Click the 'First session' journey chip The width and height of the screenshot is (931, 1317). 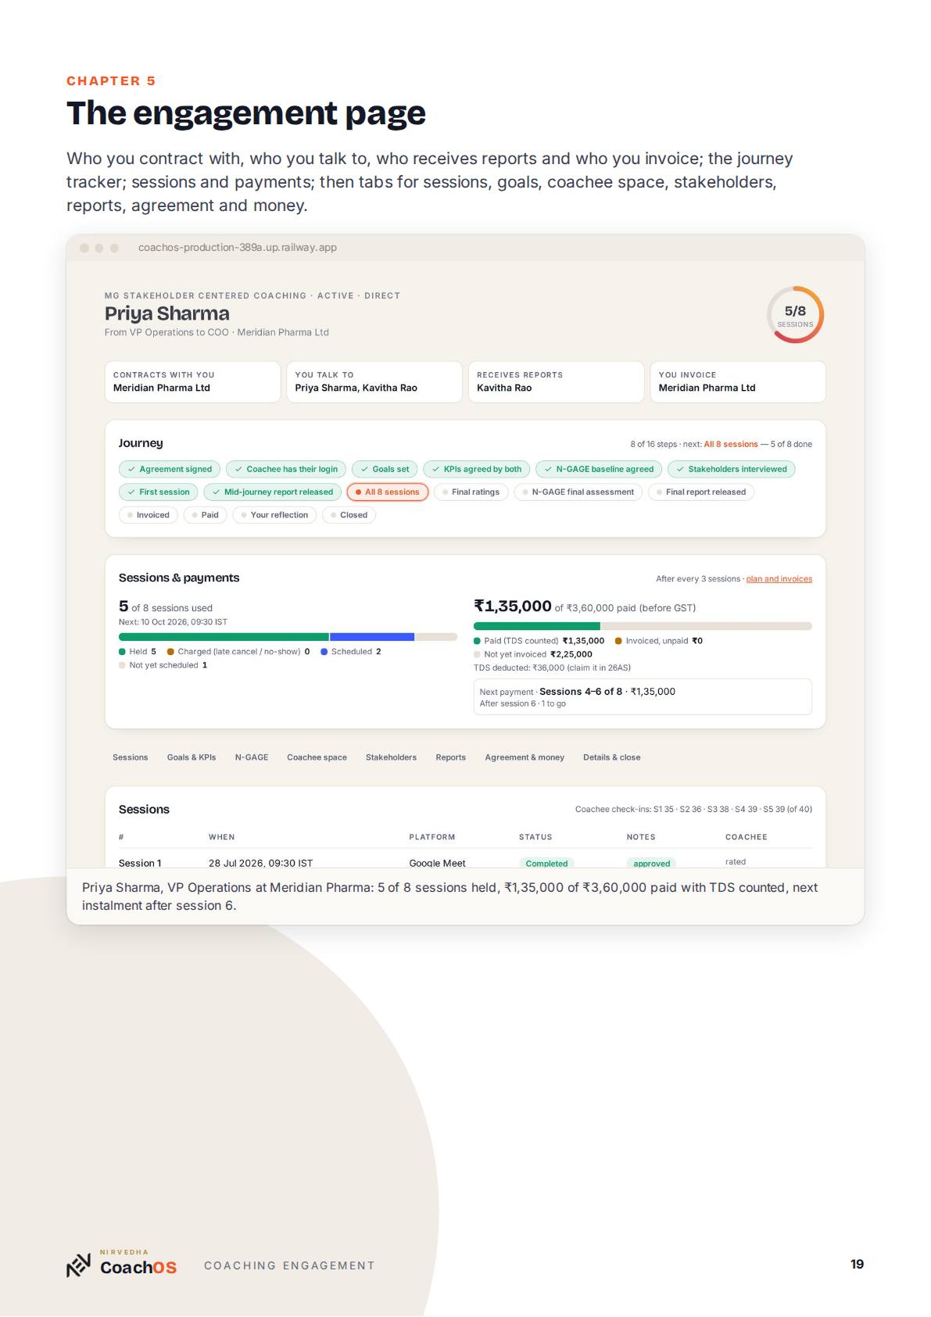click(159, 492)
